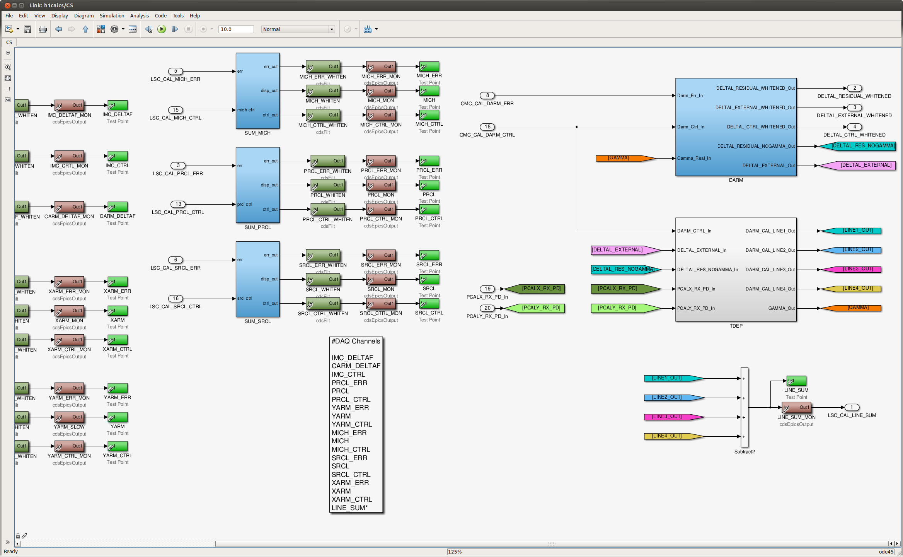Select the CS breadcrumb tab

click(9, 42)
